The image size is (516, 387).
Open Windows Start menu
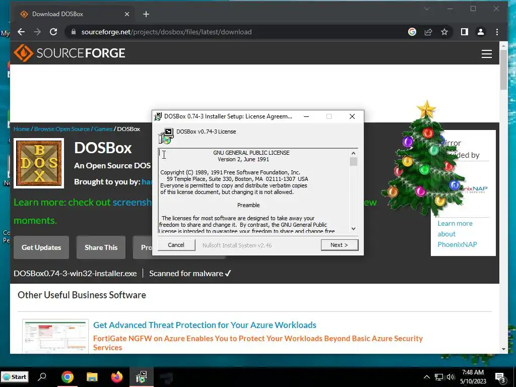(x=15, y=377)
